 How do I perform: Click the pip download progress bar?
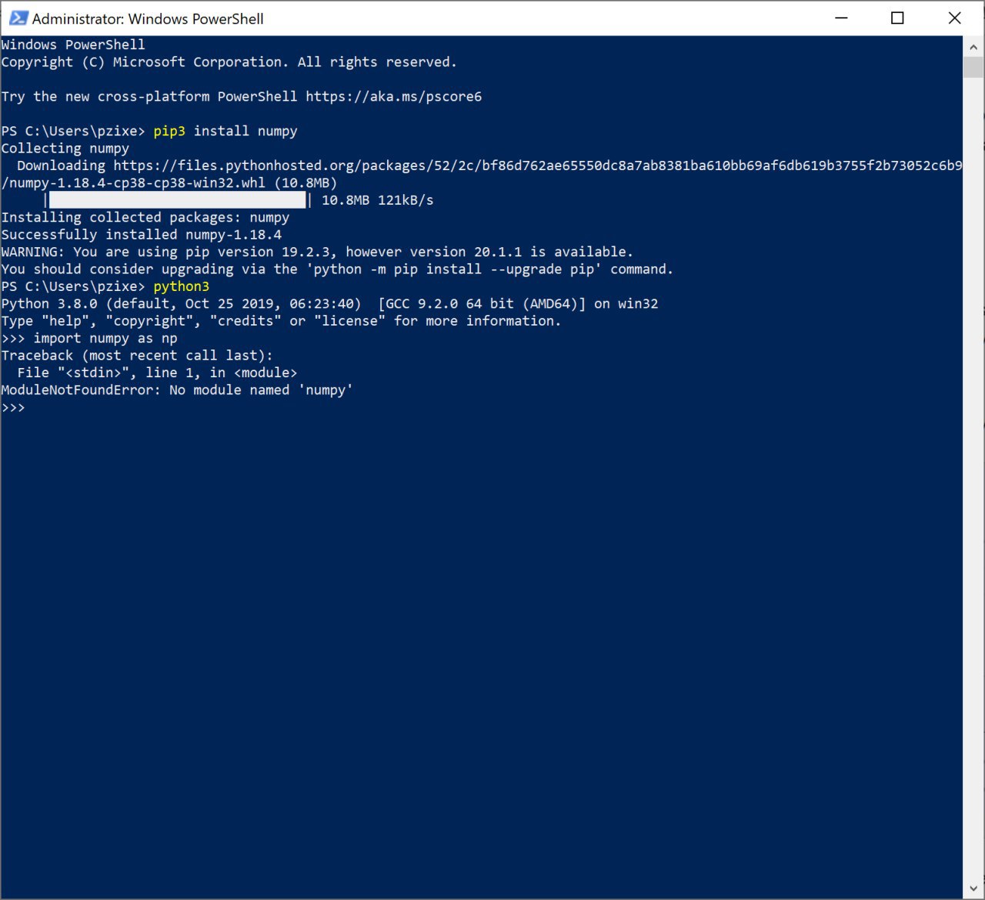(x=178, y=200)
